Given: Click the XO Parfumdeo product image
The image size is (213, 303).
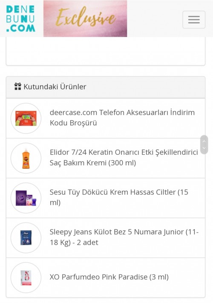Looking at the screenshot, I should click(26, 277).
